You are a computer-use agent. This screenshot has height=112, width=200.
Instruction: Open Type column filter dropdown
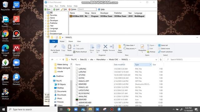click(x=151, y=65)
